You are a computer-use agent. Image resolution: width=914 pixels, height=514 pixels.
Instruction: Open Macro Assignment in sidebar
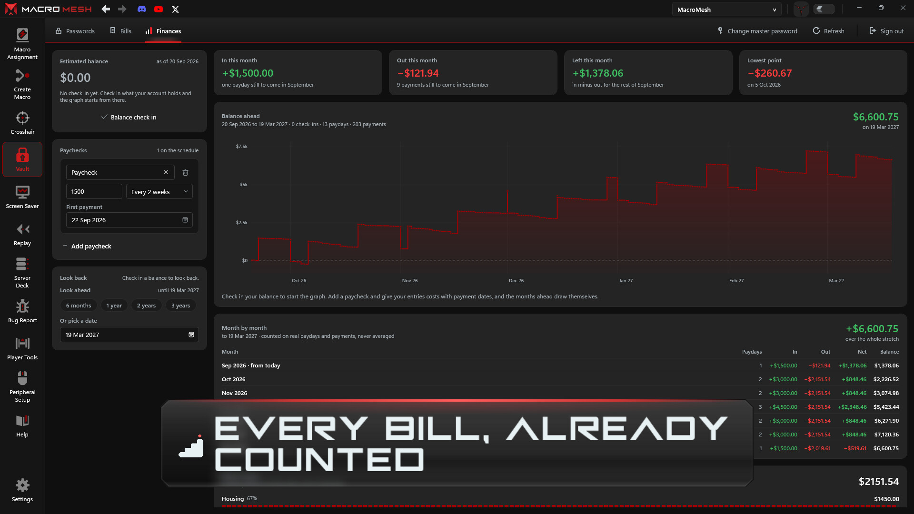tap(22, 44)
